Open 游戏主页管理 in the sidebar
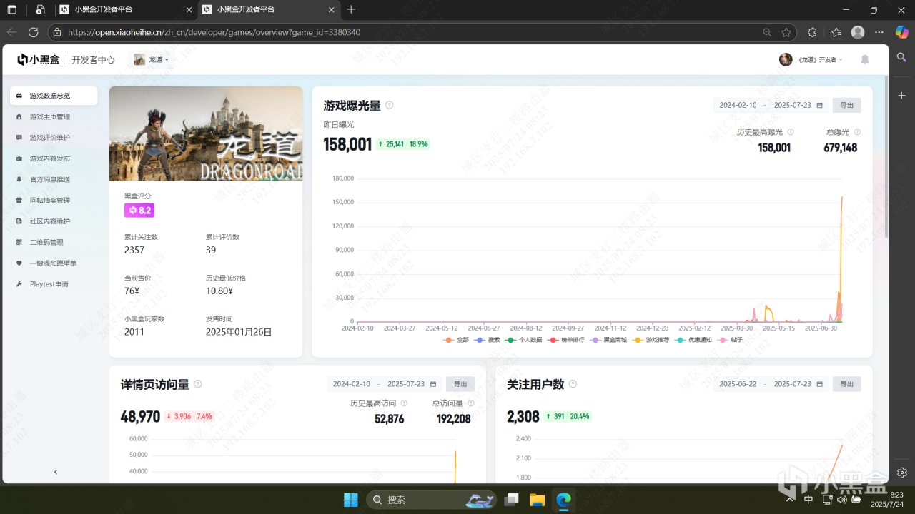The image size is (915, 514). pos(54,116)
